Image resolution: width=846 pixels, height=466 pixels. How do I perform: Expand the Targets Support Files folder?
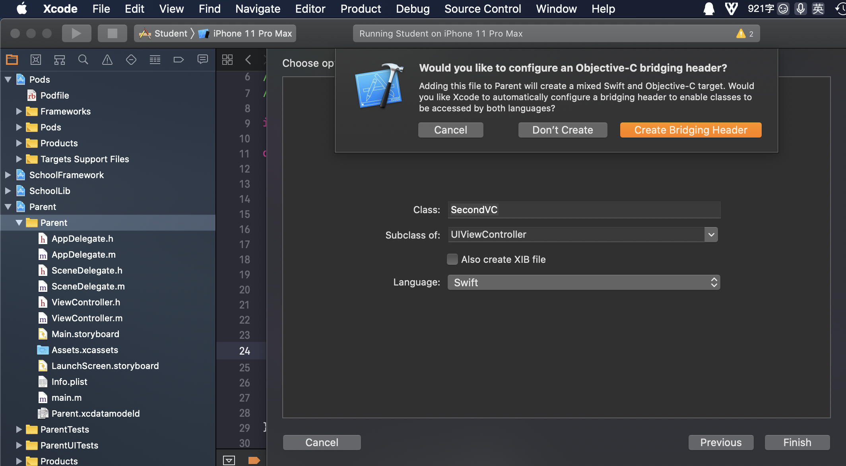(x=19, y=159)
